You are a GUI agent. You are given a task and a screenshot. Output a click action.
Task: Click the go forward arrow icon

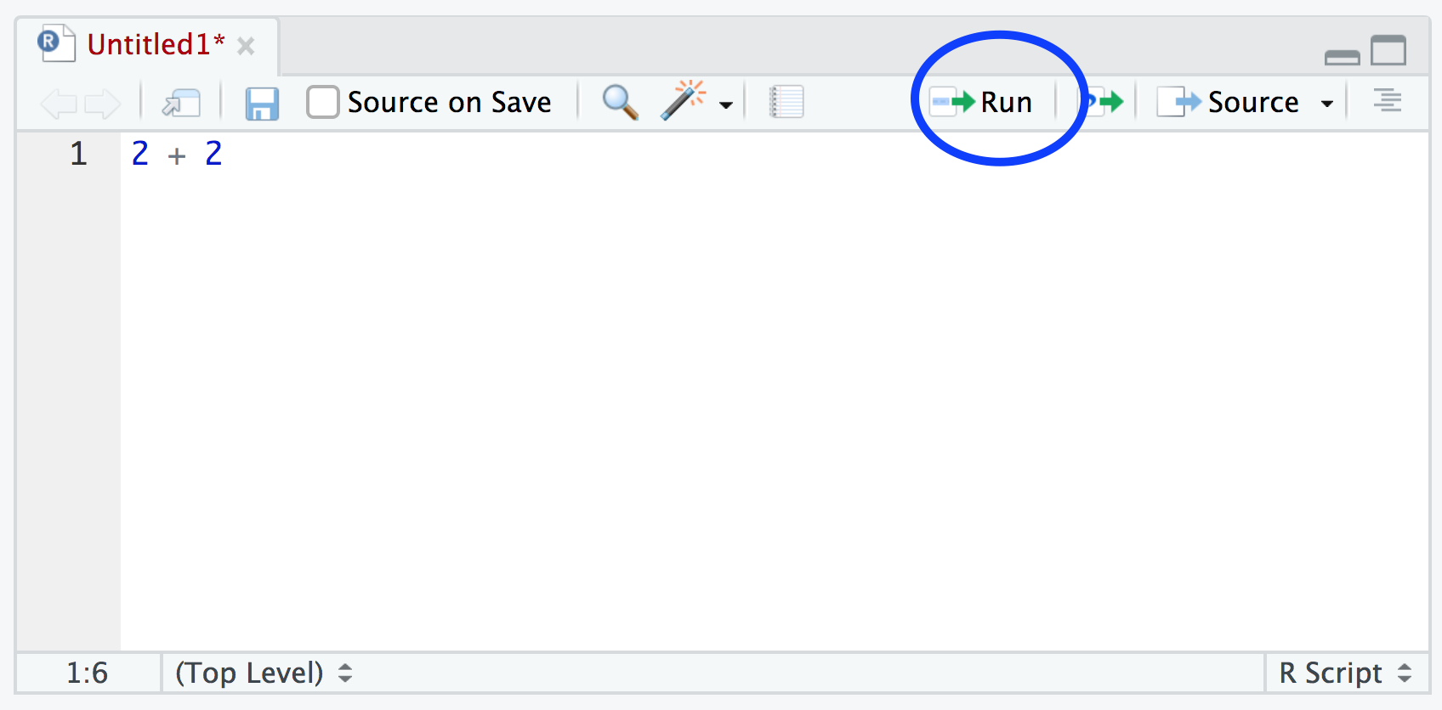[x=103, y=104]
